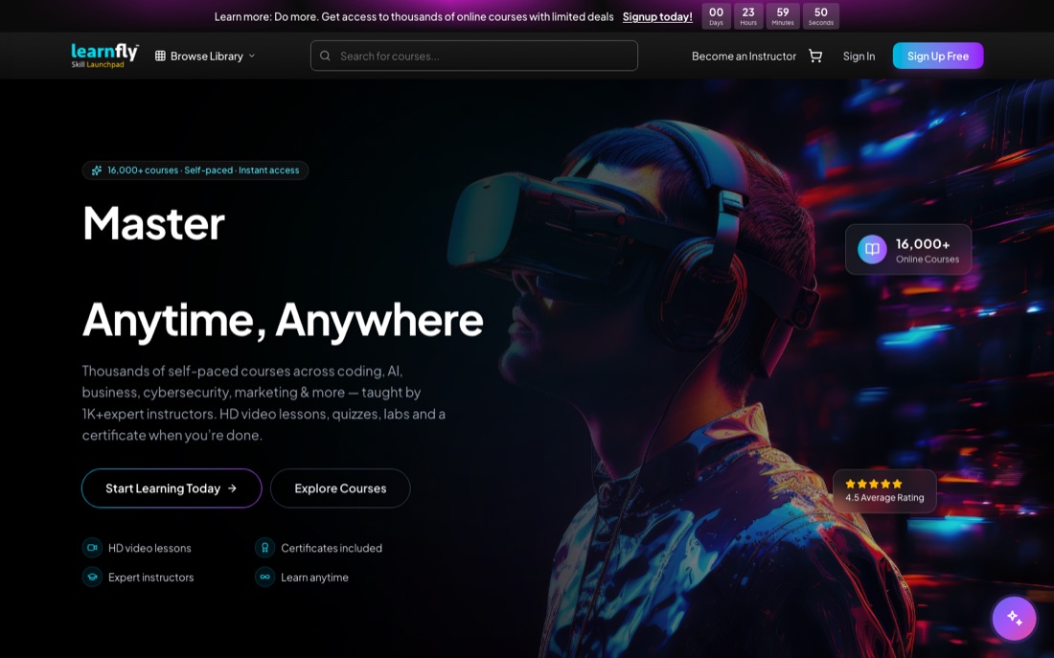Click the Expert instructors text
Viewport: 1054px width, 658px height.
click(x=150, y=578)
